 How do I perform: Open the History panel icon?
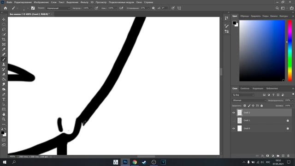click(226, 18)
